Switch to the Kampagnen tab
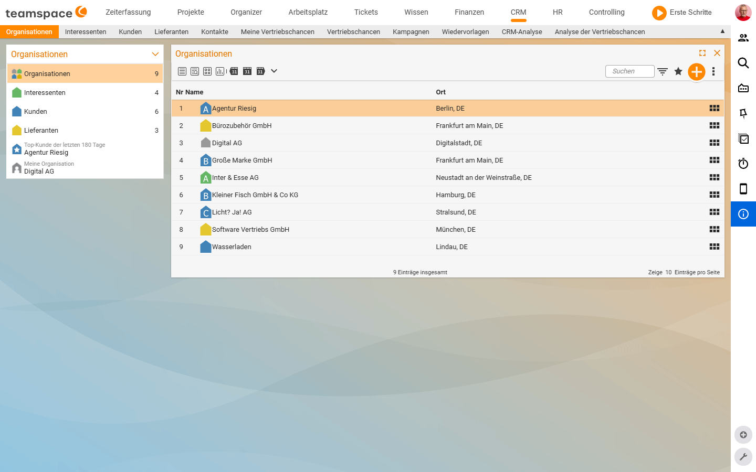 411,32
